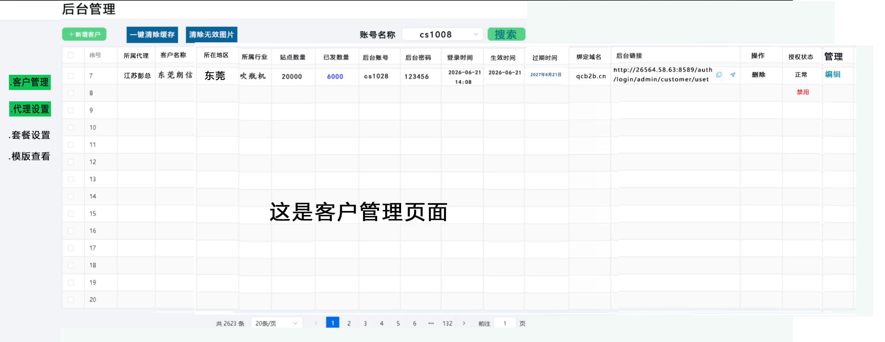Go to page 2 in pagination
885x342 pixels.
click(x=349, y=323)
